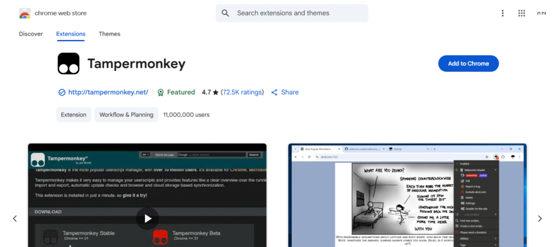The image size is (556, 247).
Task: Click the Workflow & Planning category chip
Action: click(127, 115)
